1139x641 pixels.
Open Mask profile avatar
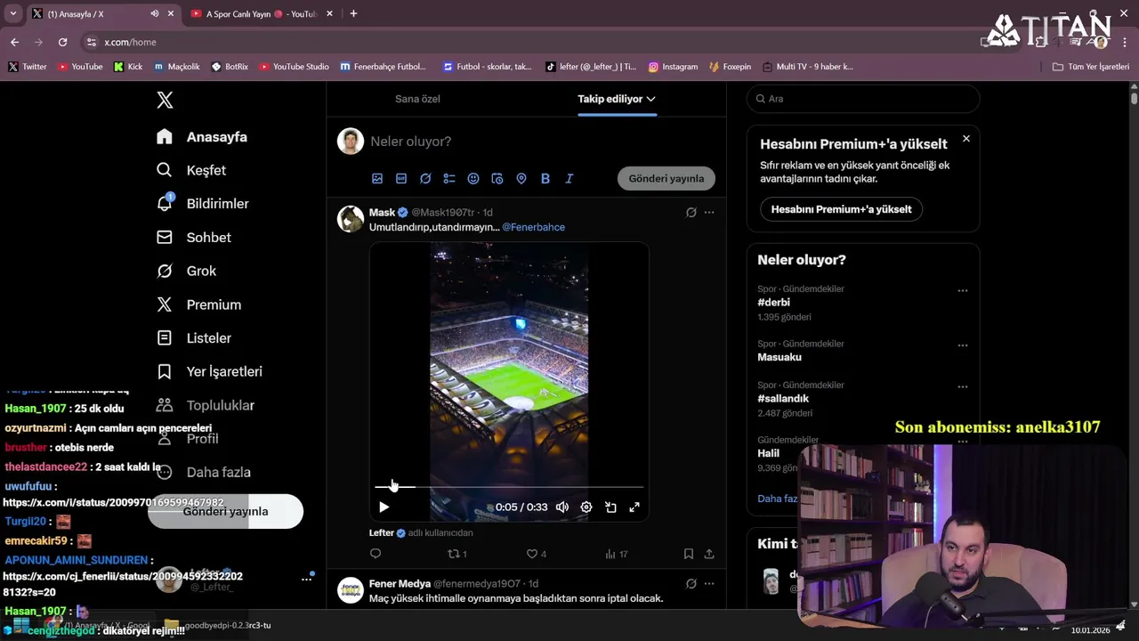[351, 219]
